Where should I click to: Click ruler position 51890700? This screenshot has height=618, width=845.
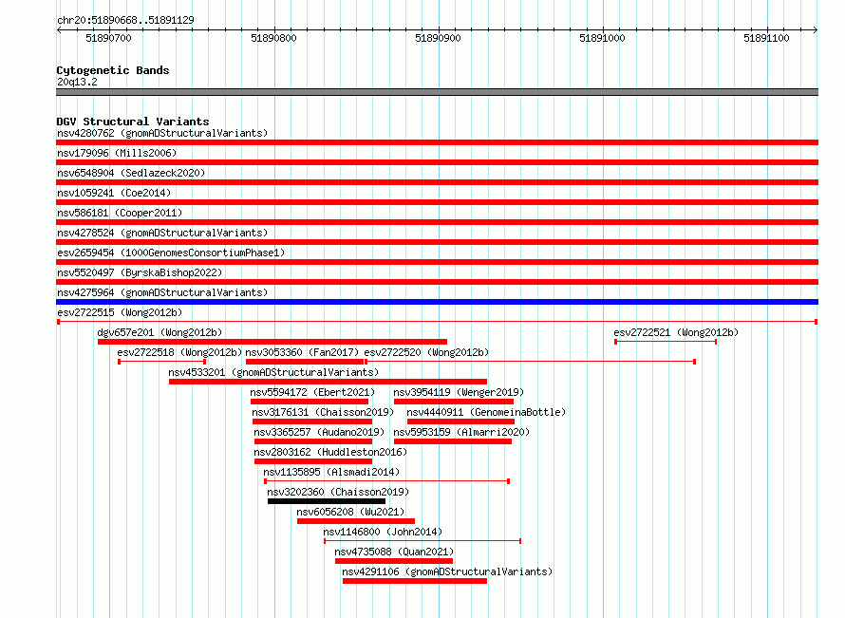pos(108,38)
